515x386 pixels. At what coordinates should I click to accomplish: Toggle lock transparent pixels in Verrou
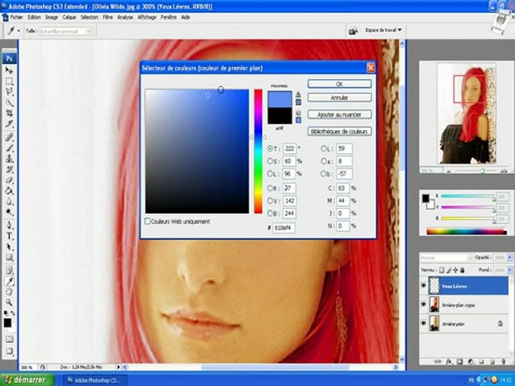(442, 270)
